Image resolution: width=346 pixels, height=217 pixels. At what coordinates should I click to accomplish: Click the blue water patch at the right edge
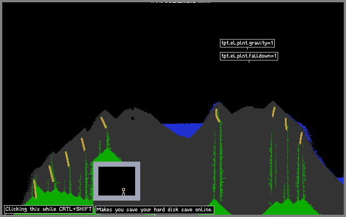pyautogui.click(x=341, y=180)
